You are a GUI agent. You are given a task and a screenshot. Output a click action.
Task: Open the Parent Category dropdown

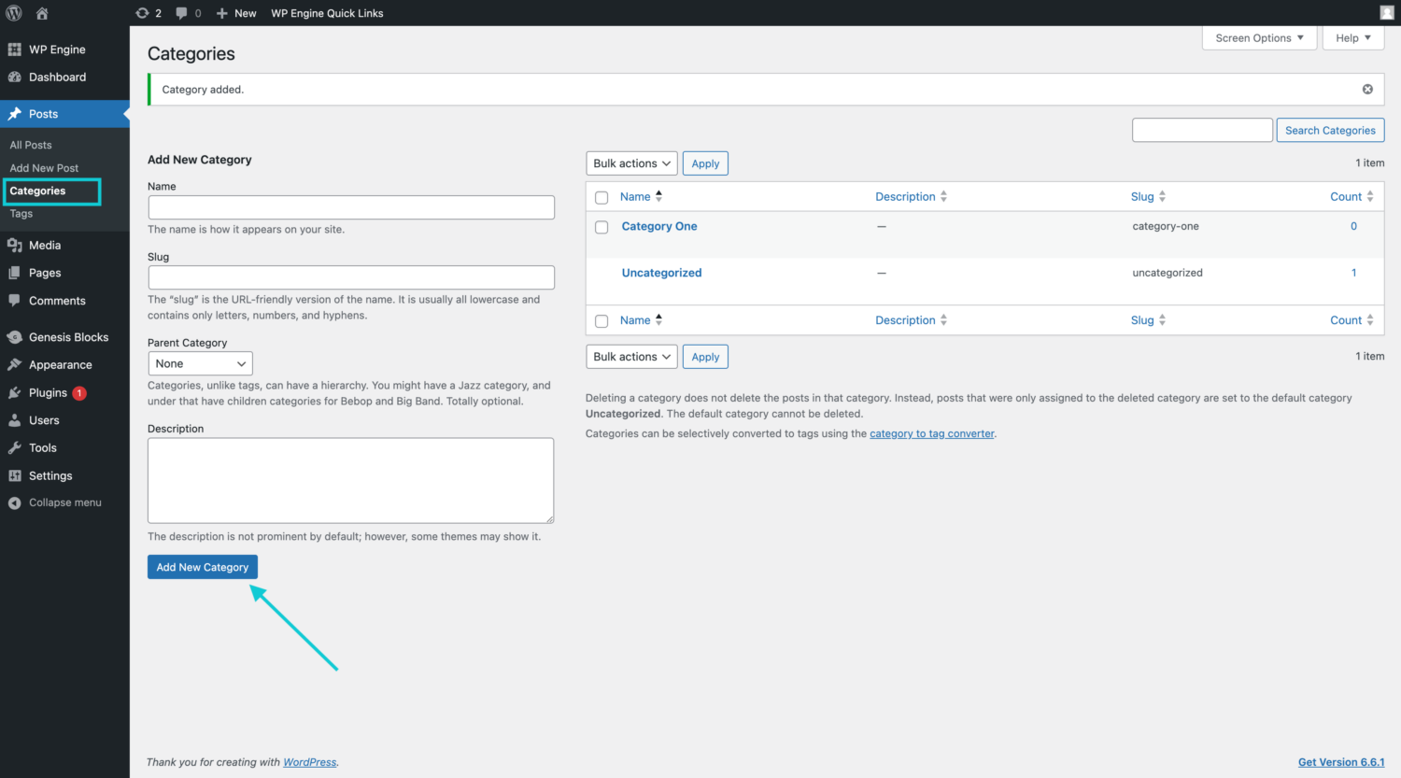(200, 362)
